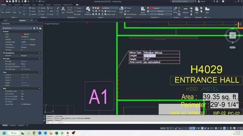Expand the Layers panel flyout
The width and height of the screenshot is (243, 136).
point(101,17)
